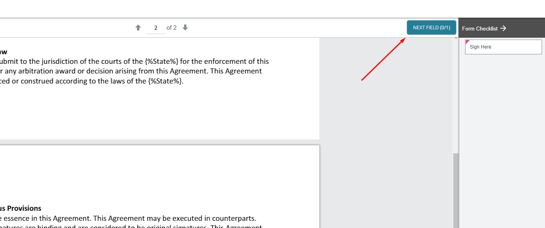Viewport: 545px width, 228px height.
Task: Click the scrollbar track above the thumb
Action: (455, 96)
